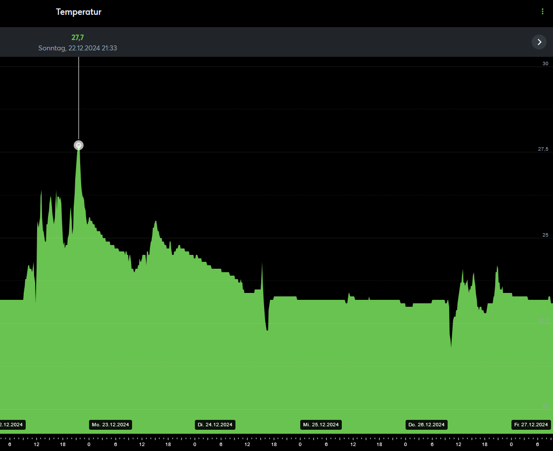The image size is (553, 451).
Task: Click the Do. 26.12.2024 date label
Action: [x=426, y=425]
